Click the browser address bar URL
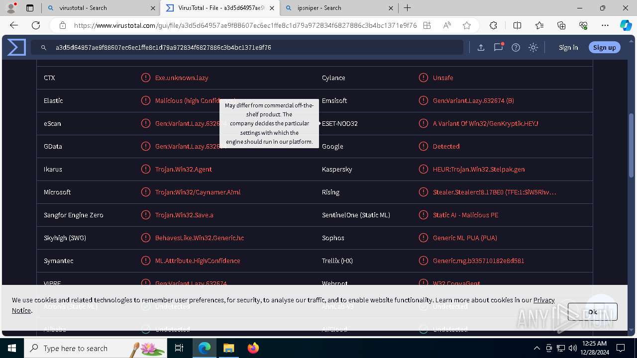This screenshot has width=637, height=358. click(245, 25)
